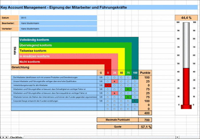This screenshot has width=200, height=139.
Task: Choose 75 for Servicequalität wichtiger Faktor row
Action: point(128,93)
